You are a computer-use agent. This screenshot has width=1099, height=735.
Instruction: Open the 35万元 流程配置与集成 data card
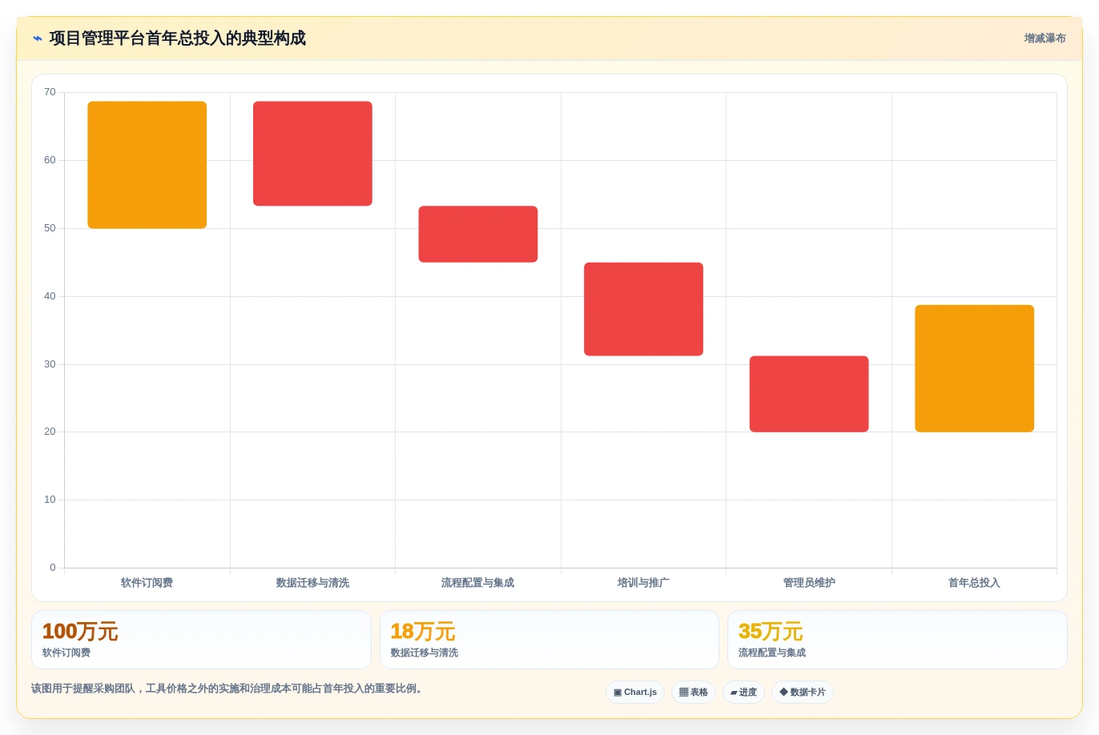(897, 640)
